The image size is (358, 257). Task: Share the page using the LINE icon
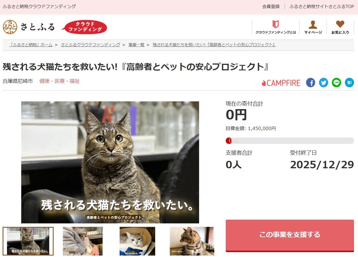tap(336, 83)
